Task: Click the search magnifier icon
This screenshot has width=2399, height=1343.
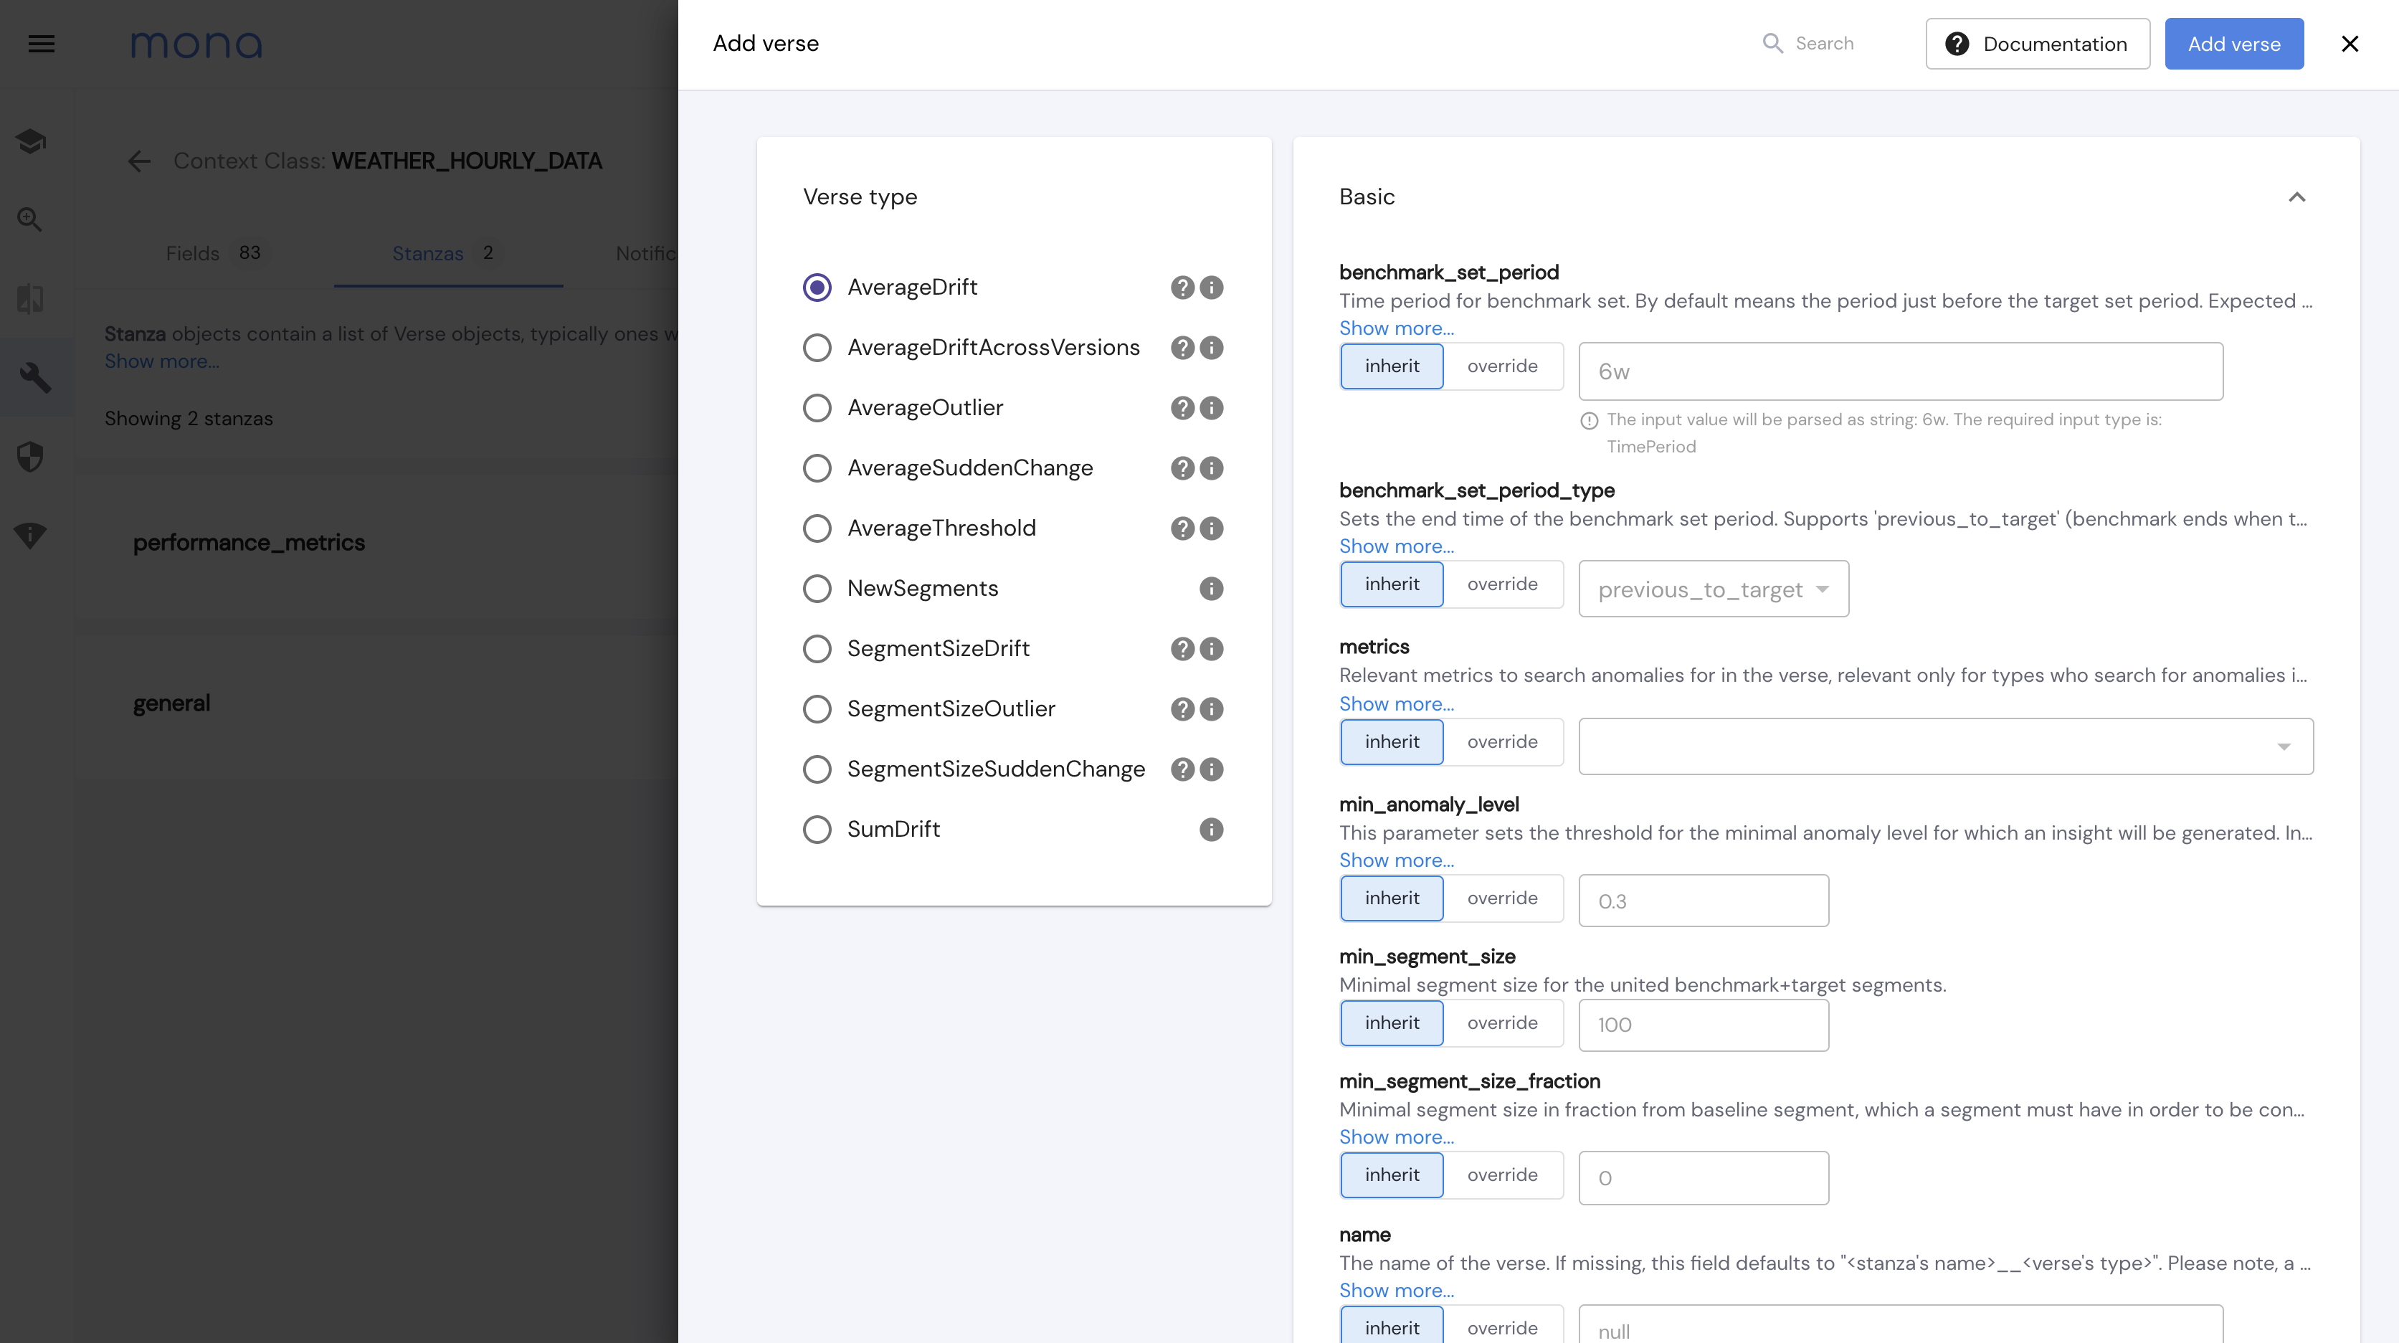Action: tap(1769, 43)
